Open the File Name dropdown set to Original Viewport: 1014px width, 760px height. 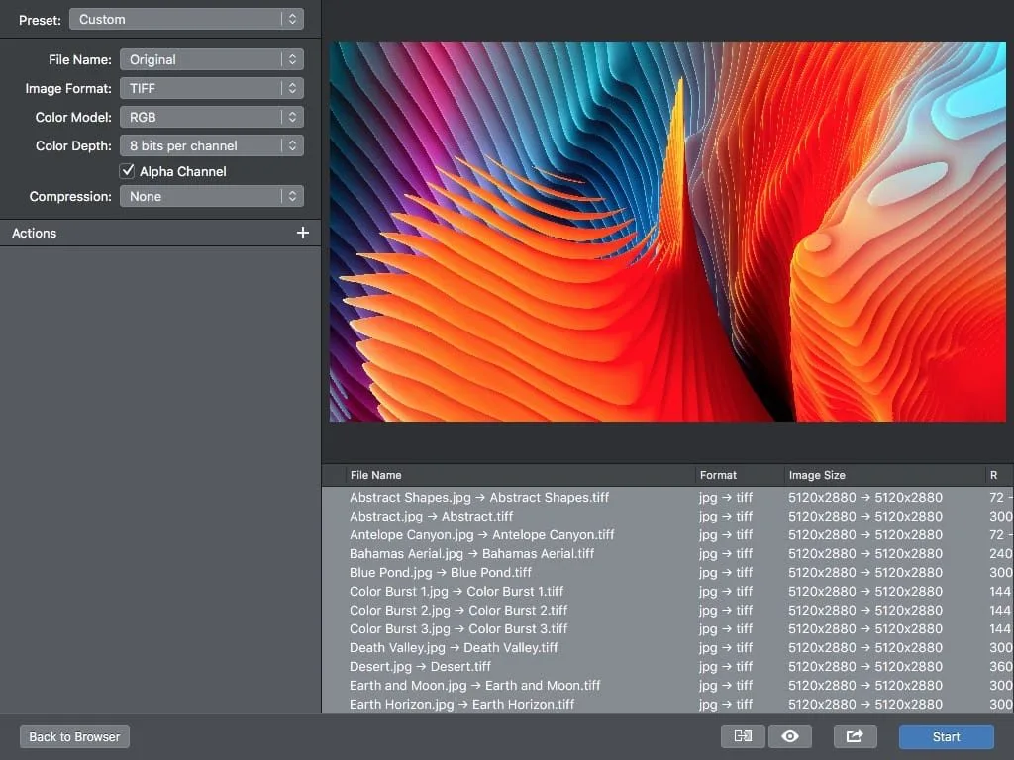[x=211, y=59]
